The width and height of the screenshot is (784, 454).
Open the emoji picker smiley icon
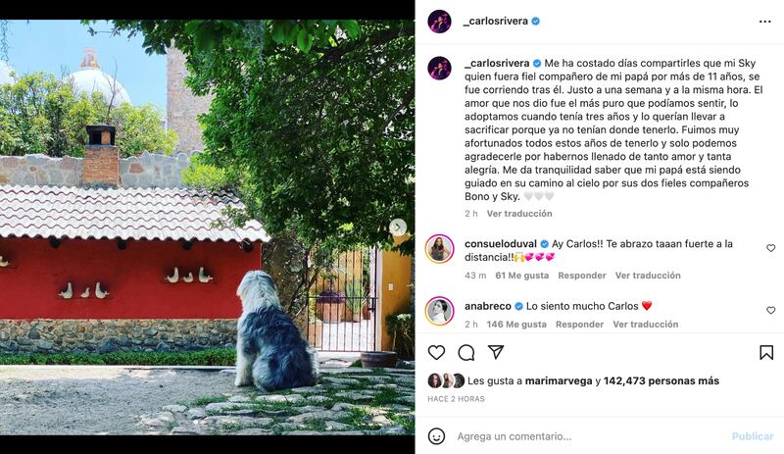tap(436, 436)
